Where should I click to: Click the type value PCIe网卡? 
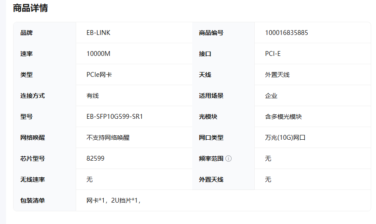click(99, 75)
